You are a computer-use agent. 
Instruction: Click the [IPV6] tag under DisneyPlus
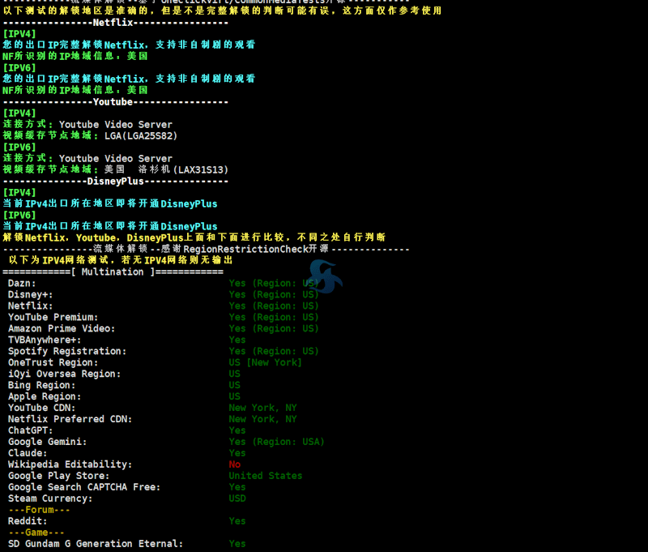tap(19, 216)
